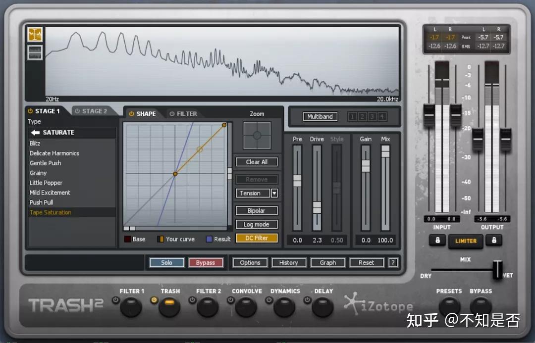Click the stage Mix slider handle
Screen dimensions: 535x343
coord(385,151)
